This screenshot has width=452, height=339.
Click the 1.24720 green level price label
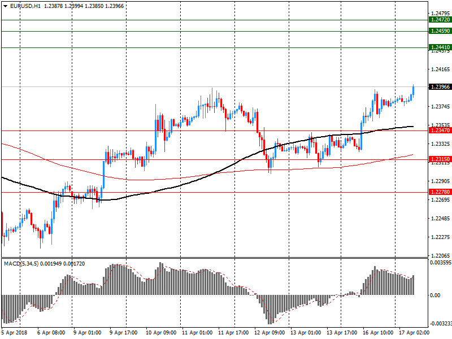click(x=440, y=20)
